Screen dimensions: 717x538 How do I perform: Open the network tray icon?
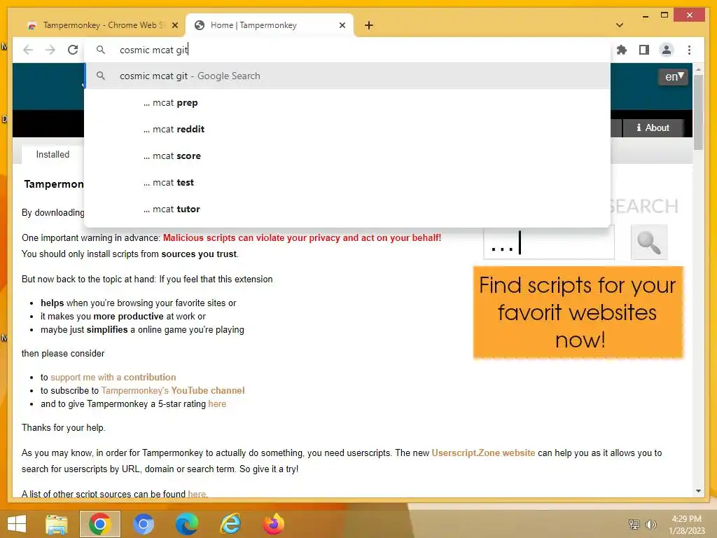[634, 524]
